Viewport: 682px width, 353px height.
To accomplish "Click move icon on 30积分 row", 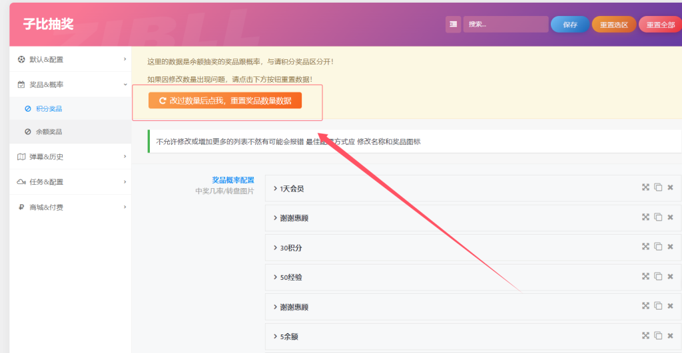I will (645, 246).
